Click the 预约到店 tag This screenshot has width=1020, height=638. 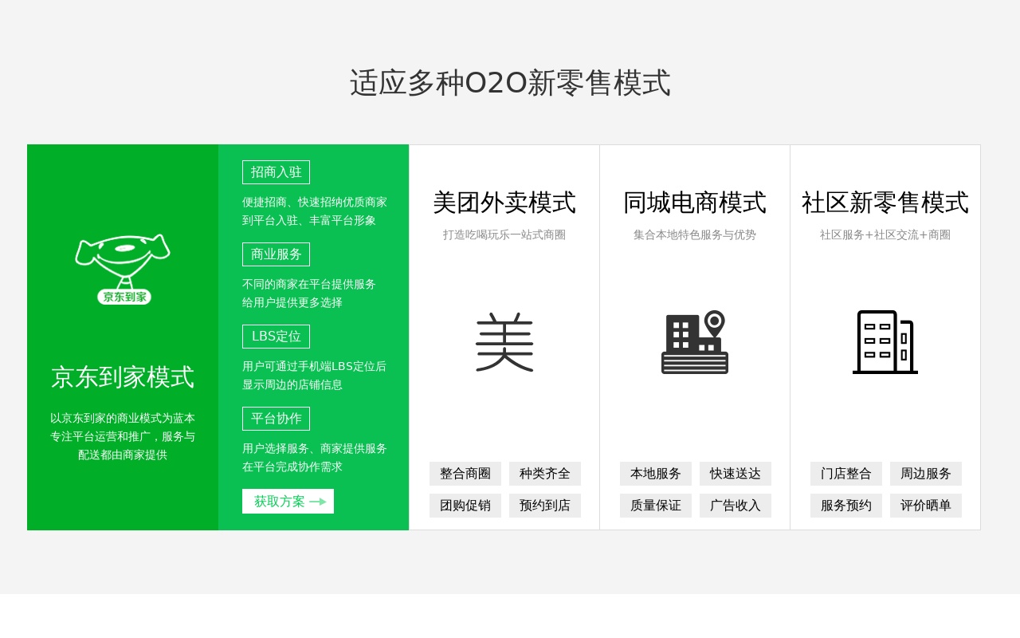545,506
